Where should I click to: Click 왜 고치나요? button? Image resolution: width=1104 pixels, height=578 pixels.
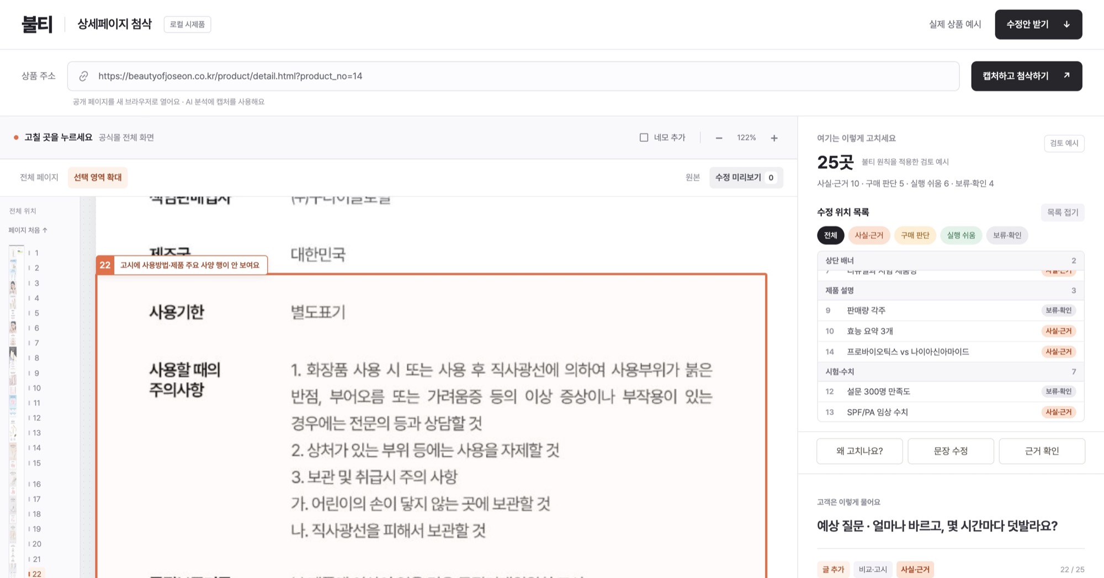[859, 451]
